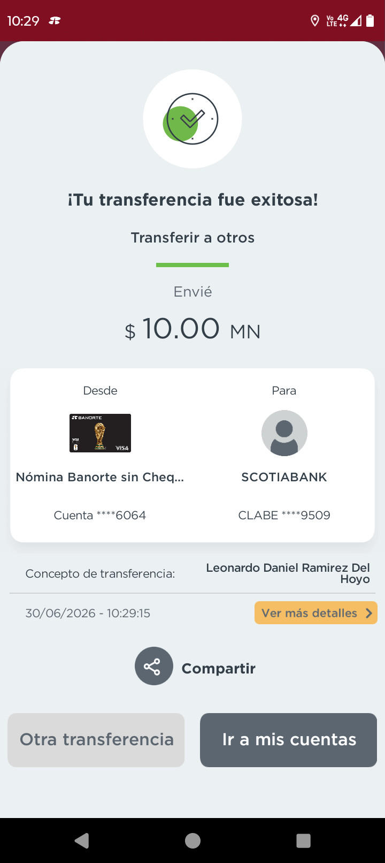
Task: Expand details via the orange chevron arrow
Action: coord(368,613)
